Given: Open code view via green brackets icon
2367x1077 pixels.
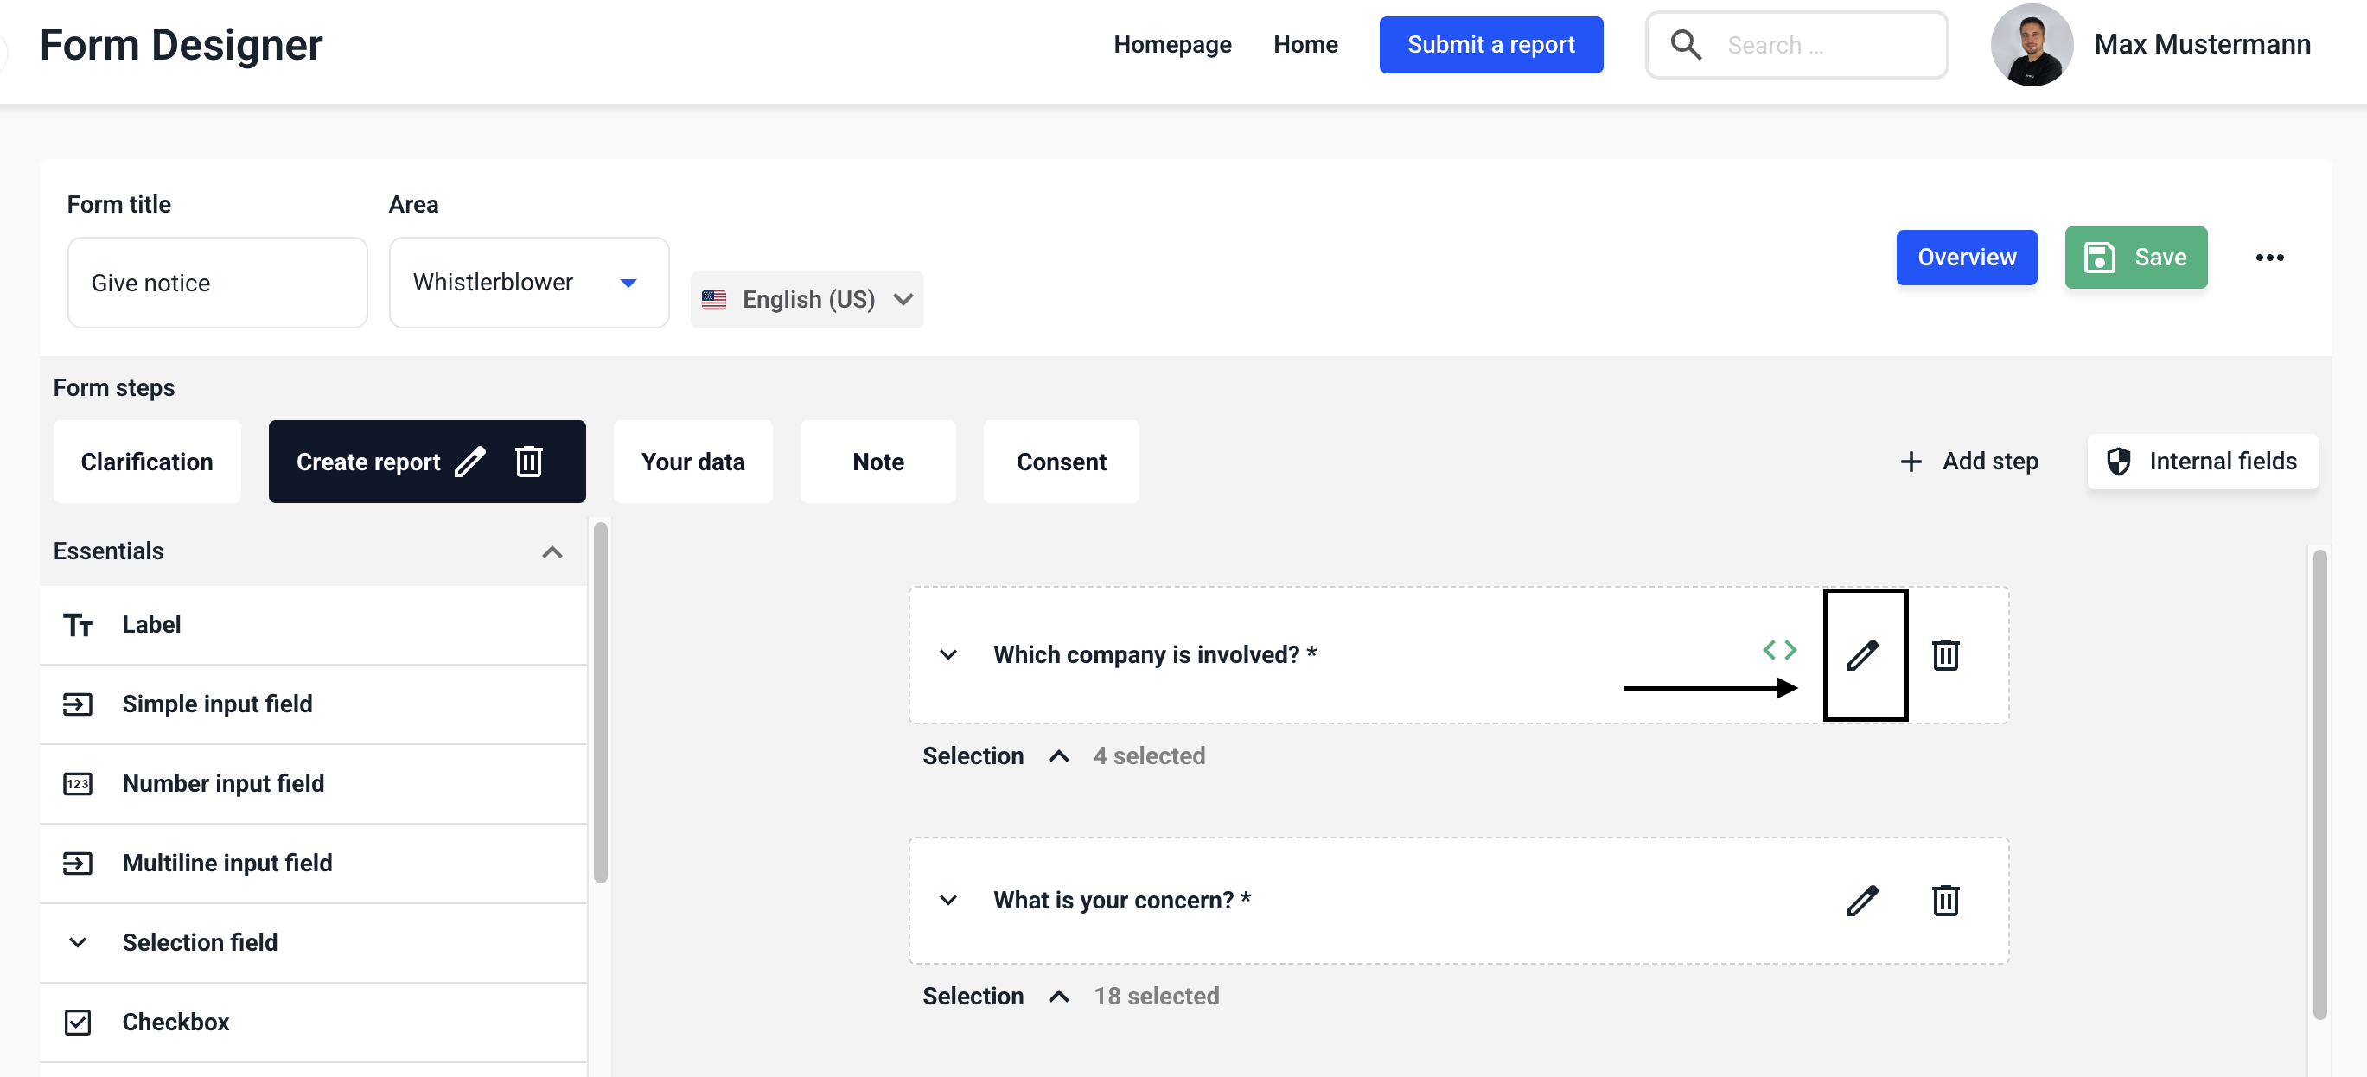Looking at the screenshot, I should tap(1779, 650).
